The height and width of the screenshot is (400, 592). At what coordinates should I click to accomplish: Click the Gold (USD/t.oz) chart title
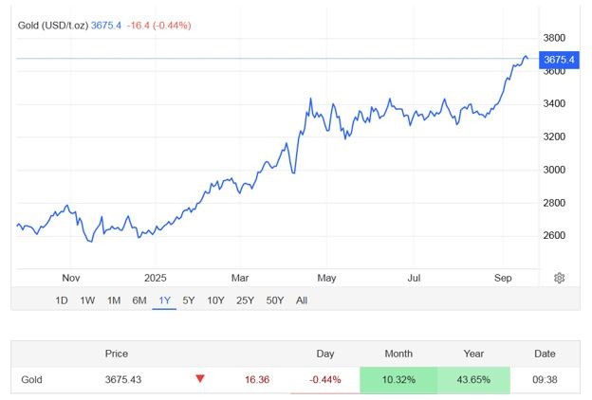tap(52, 25)
